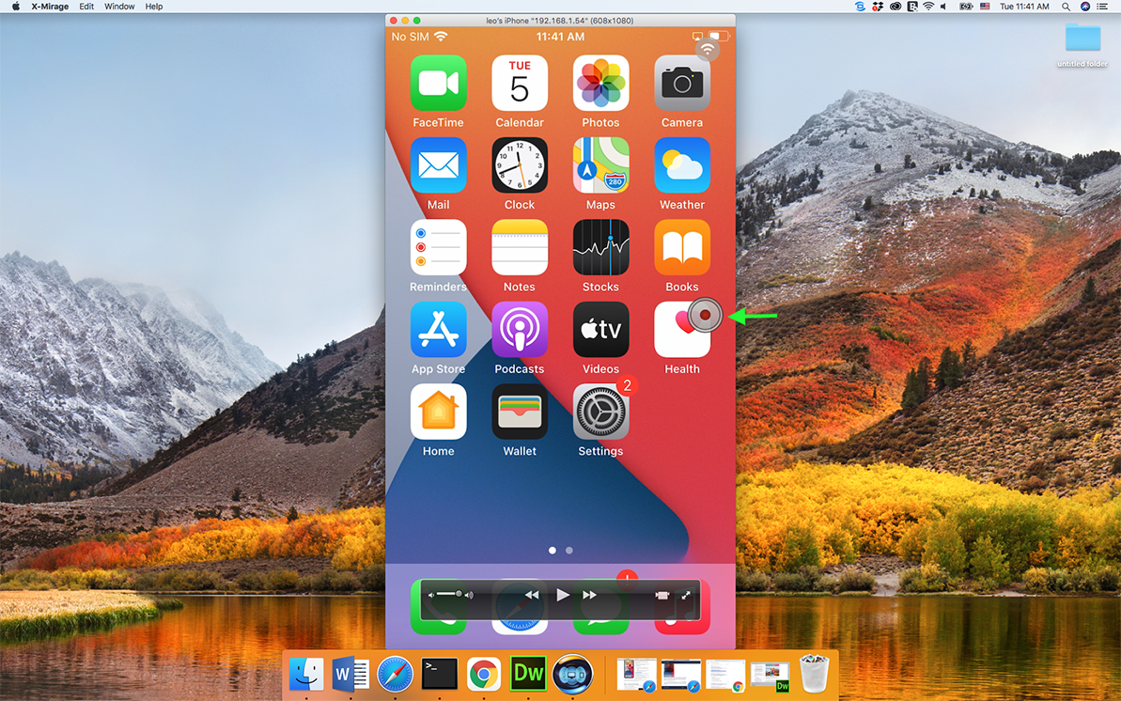Open Safari from the macOS Dock

pyautogui.click(x=395, y=674)
